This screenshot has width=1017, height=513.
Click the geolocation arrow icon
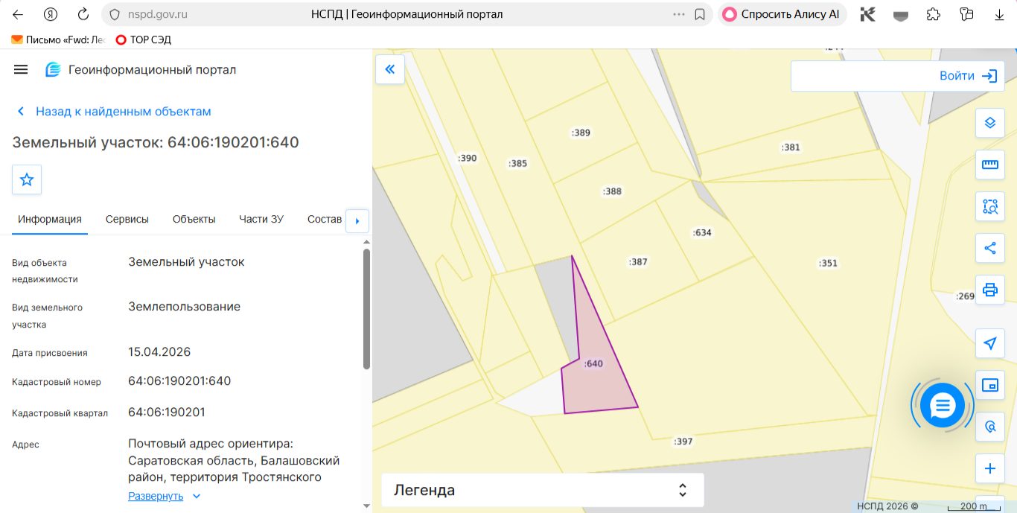pos(989,343)
